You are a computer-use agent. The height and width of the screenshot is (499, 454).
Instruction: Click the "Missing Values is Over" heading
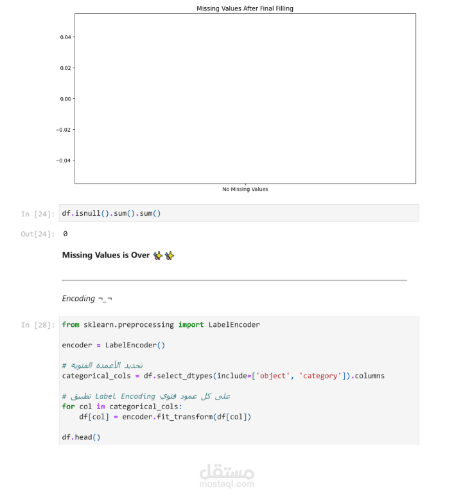click(x=105, y=256)
